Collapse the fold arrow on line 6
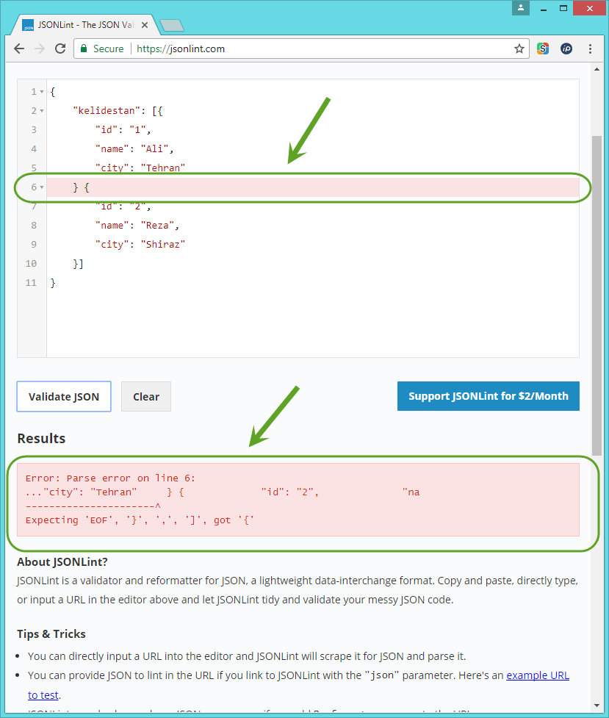This screenshot has height=718, width=609. (x=42, y=187)
